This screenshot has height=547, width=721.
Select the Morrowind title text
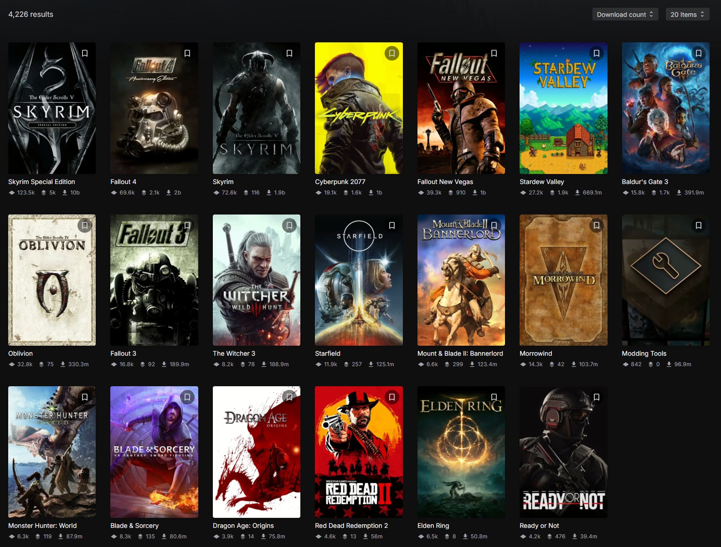point(536,353)
